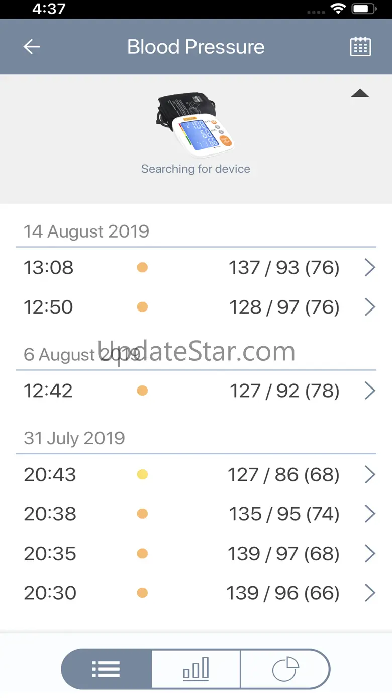Tap the yellow status dot at 20:43

click(x=142, y=474)
